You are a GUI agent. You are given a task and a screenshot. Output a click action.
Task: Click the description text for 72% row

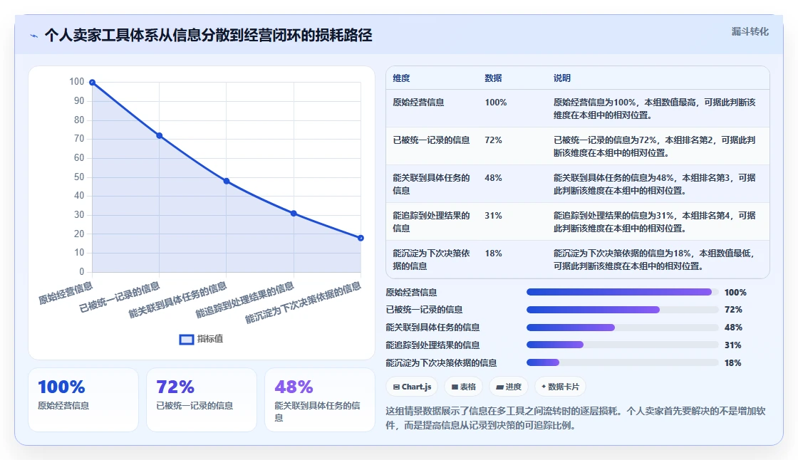click(655, 147)
